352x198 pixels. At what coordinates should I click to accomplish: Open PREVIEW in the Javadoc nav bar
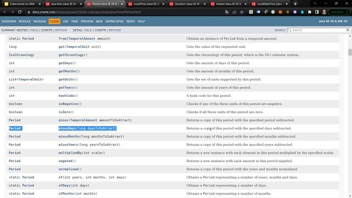coord(87,21)
